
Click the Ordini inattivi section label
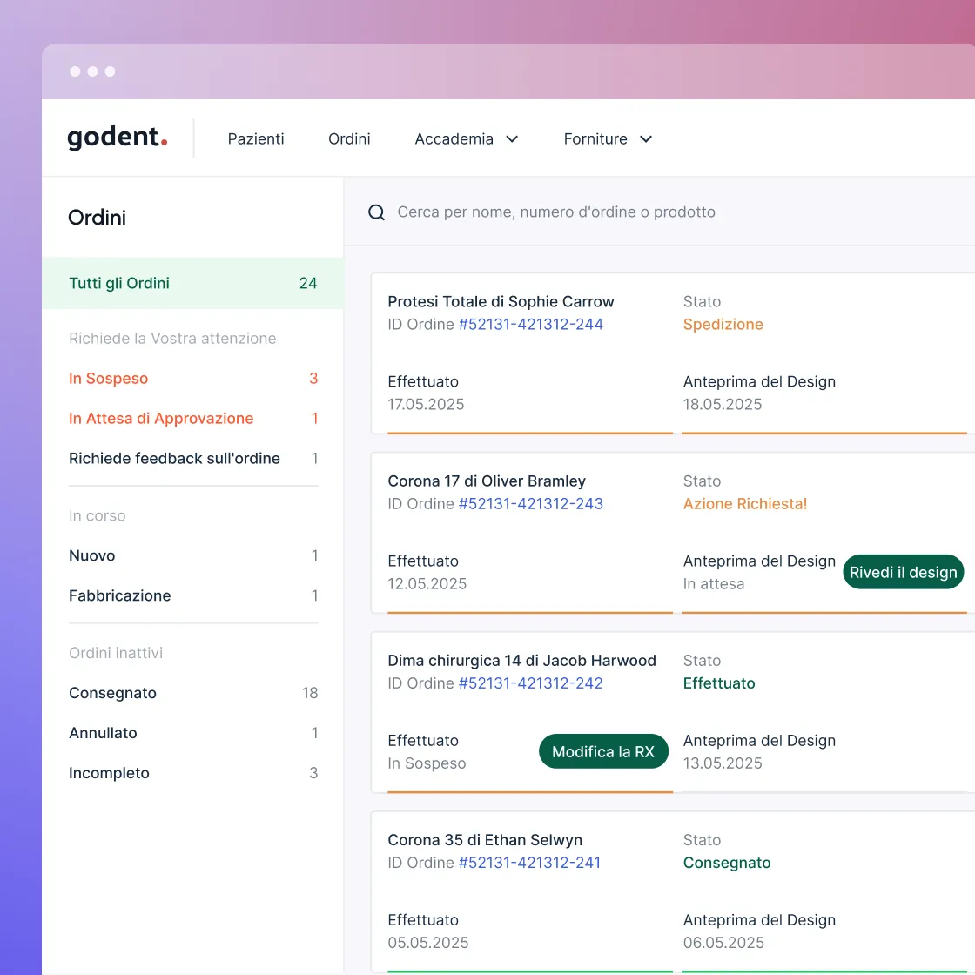pyautogui.click(x=116, y=653)
